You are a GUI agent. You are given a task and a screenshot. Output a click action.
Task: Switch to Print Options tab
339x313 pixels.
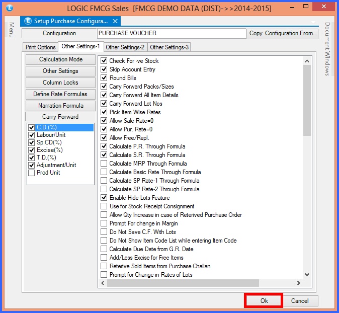pyautogui.click(x=40, y=47)
